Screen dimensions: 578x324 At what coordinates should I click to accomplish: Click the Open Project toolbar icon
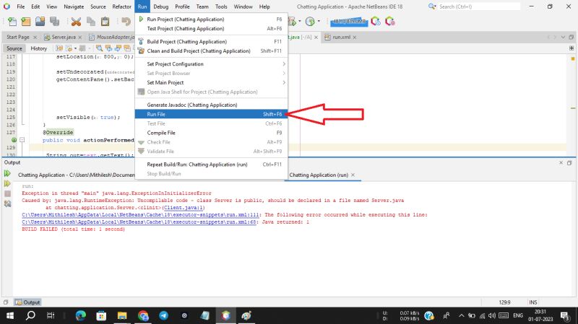tap(40, 22)
